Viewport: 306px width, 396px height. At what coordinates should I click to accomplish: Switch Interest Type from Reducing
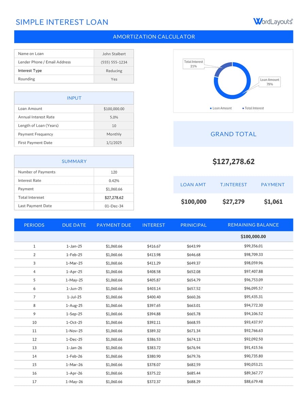114,70
